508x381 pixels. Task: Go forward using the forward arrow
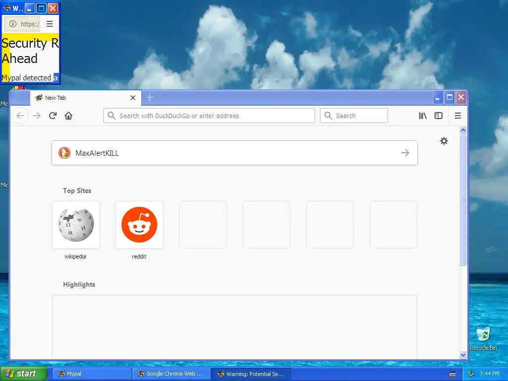point(37,116)
